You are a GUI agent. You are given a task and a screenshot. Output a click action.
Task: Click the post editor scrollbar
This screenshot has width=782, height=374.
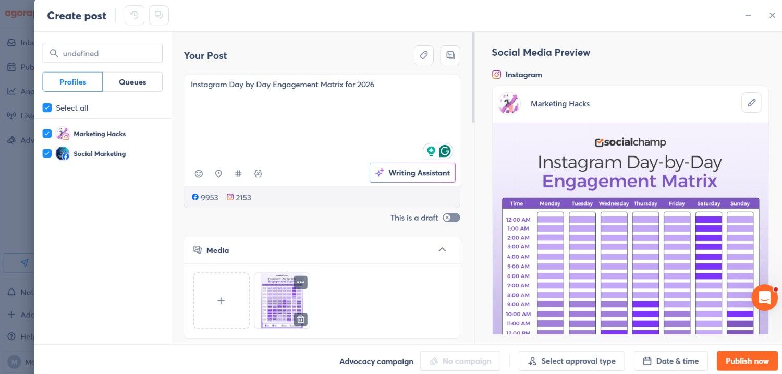(473, 78)
